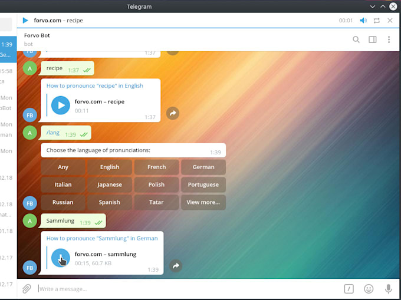Open "How to pronounce Sammlung in German" link
The width and height of the screenshot is (401, 300).
[102, 238]
